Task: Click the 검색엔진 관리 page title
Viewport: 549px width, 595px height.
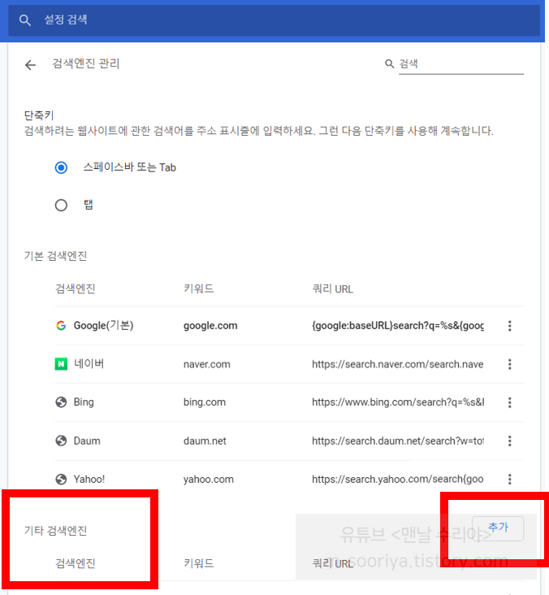Action: [x=86, y=63]
